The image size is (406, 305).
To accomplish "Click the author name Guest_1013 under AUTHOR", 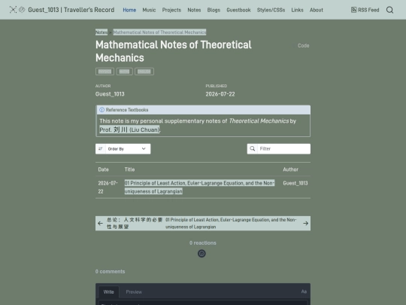I will pos(110,94).
